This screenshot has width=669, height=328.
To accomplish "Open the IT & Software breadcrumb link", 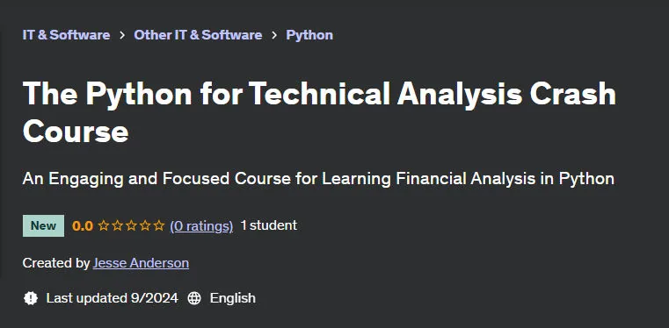I will coord(66,35).
